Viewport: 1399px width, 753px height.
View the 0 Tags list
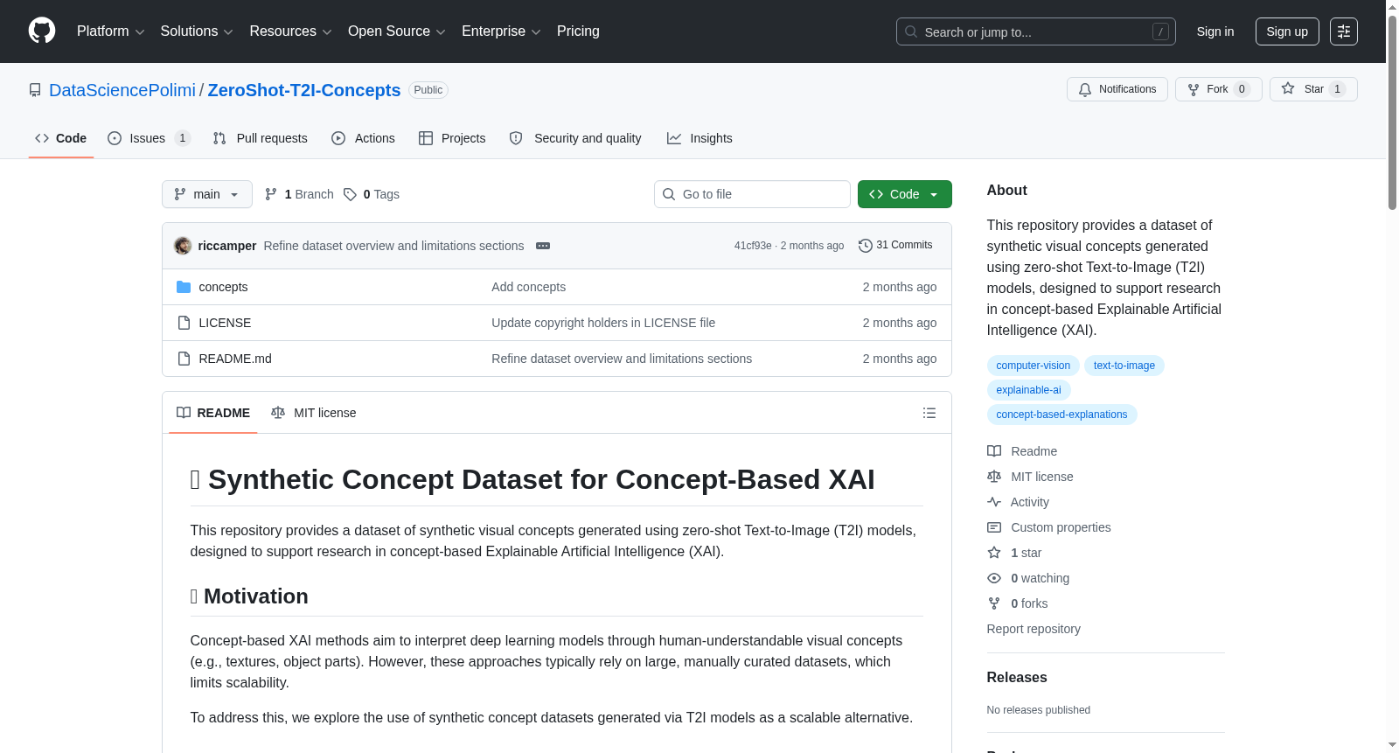(x=372, y=194)
